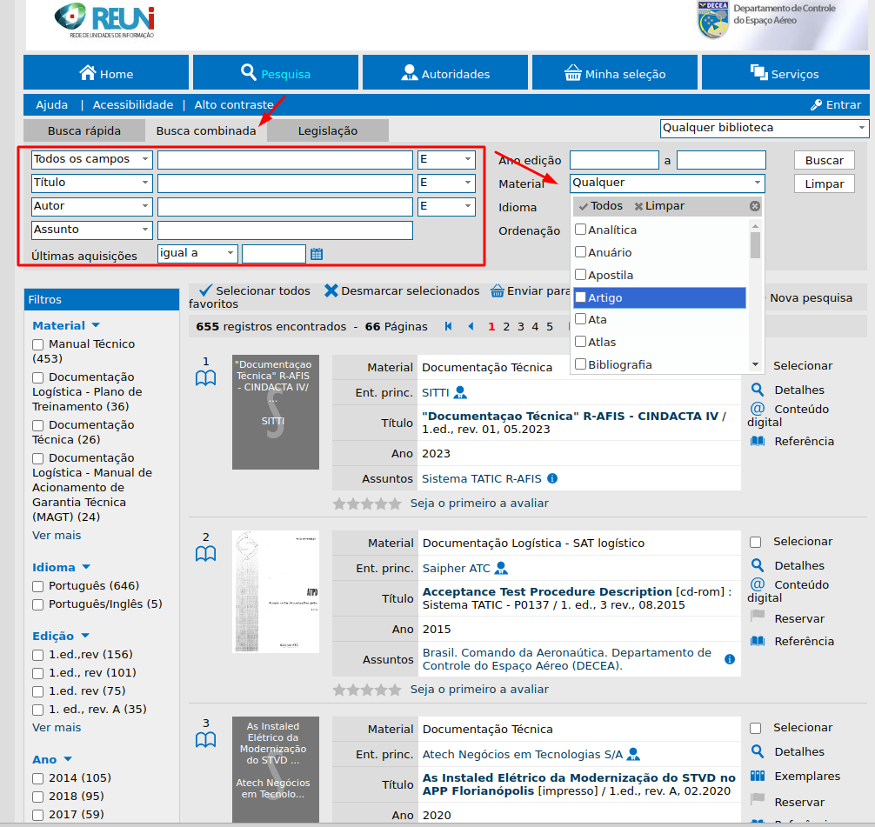Image resolution: width=875 pixels, height=827 pixels.
Task: Check the Artigo material option
Action: [x=580, y=297]
